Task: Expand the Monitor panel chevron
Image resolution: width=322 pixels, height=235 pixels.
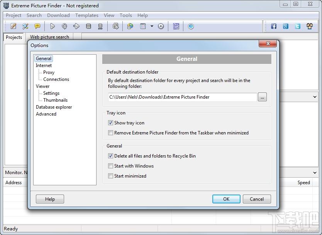Action: tap(315, 173)
